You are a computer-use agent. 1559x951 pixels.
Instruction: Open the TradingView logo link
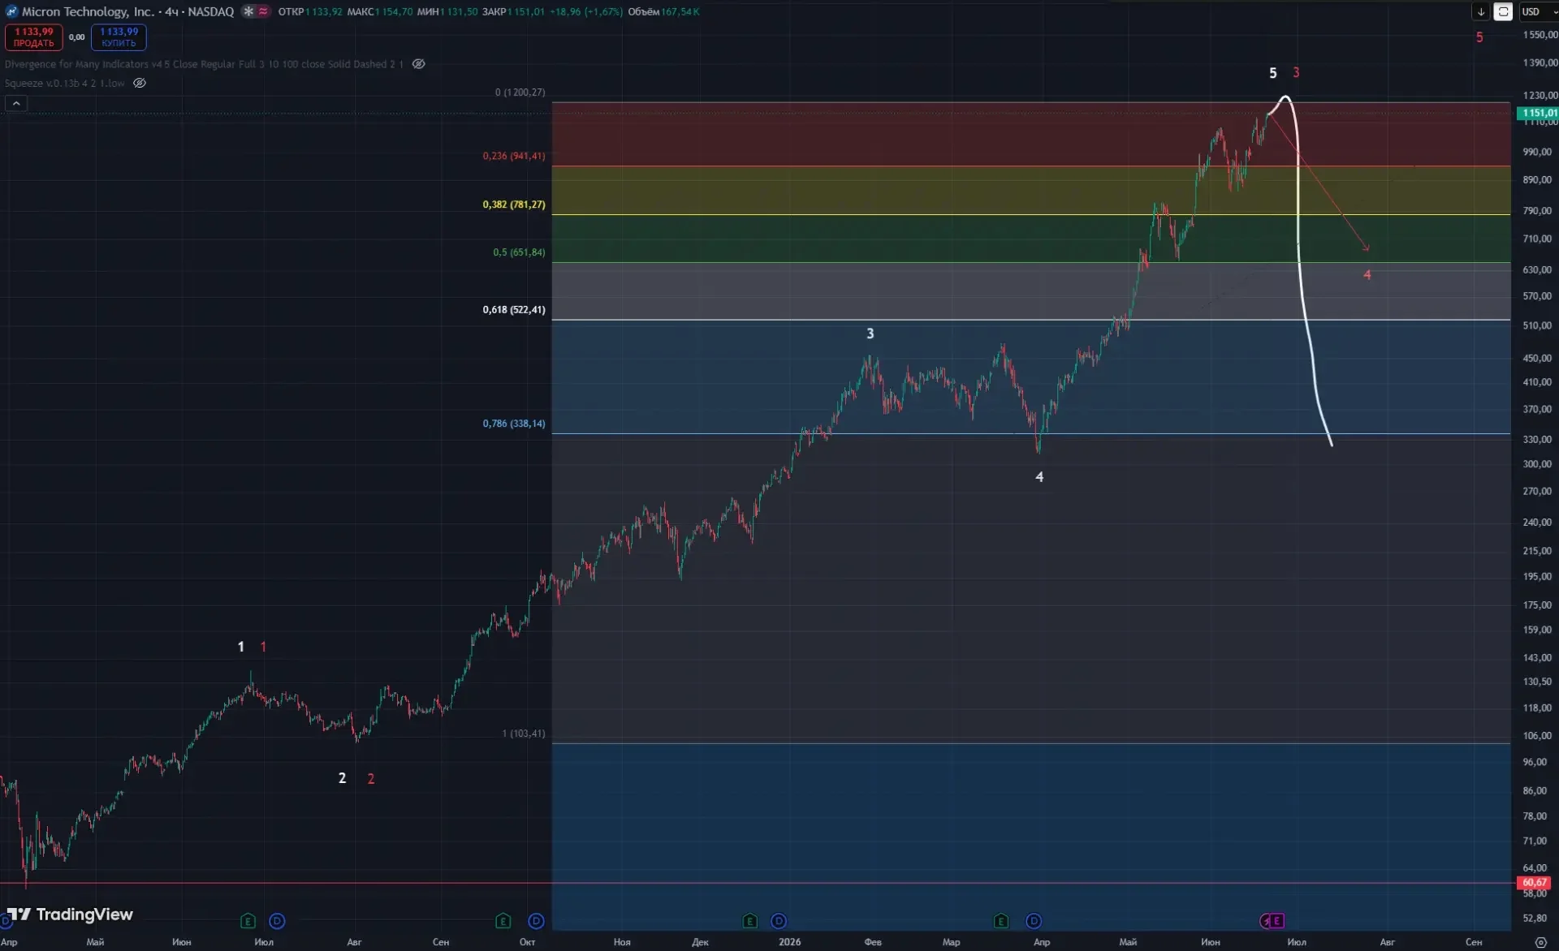tap(70, 914)
